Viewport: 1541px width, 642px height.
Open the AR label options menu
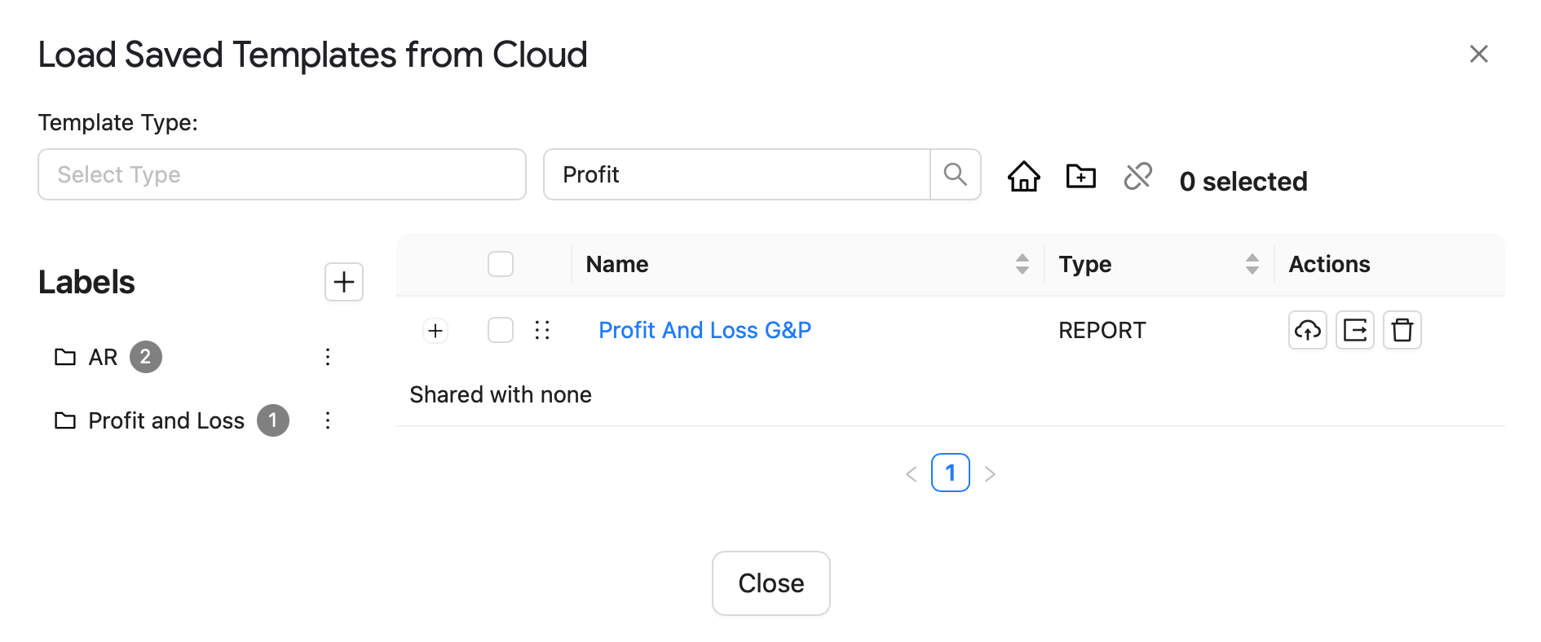click(328, 357)
